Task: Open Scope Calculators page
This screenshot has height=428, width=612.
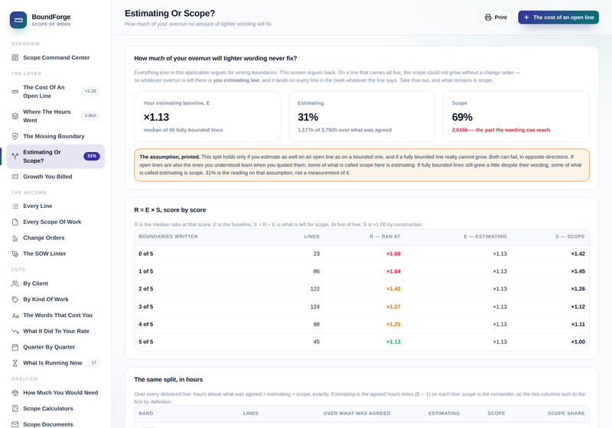Action: 55,408
